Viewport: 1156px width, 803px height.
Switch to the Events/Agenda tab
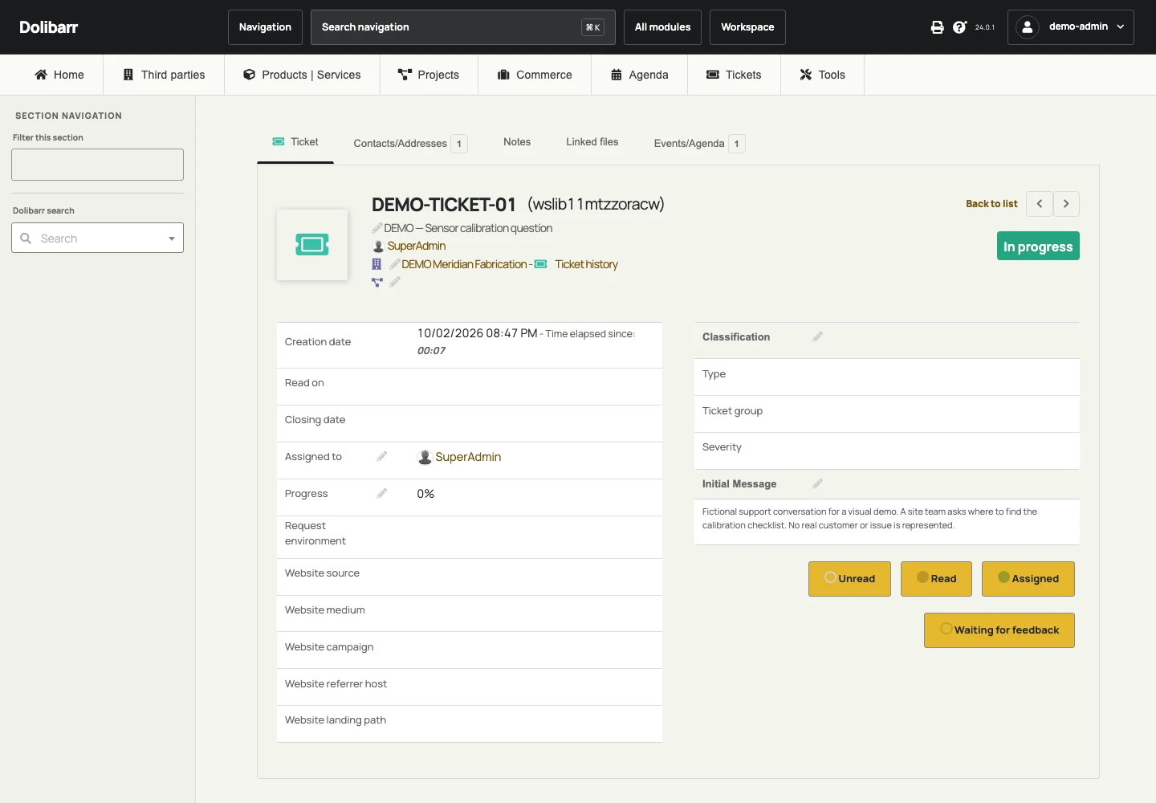click(699, 144)
